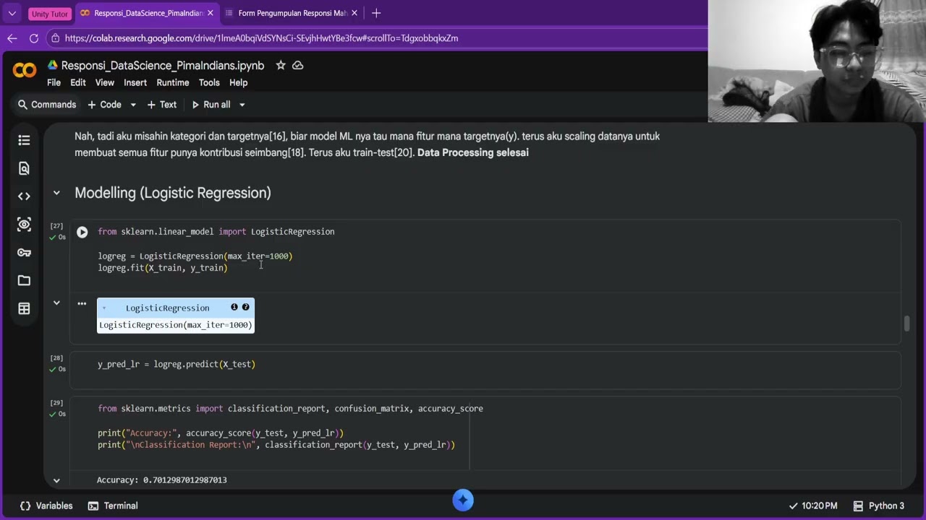Click the cloud saved status icon
This screenshot has width=926, height=520.
(x=297, y=65)
